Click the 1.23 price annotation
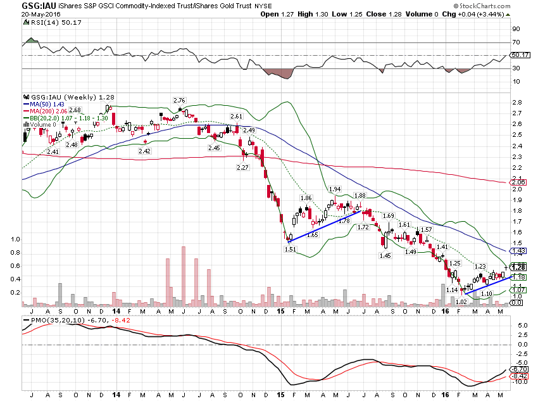This screenshot has height=401, width=538. (480, 267)
